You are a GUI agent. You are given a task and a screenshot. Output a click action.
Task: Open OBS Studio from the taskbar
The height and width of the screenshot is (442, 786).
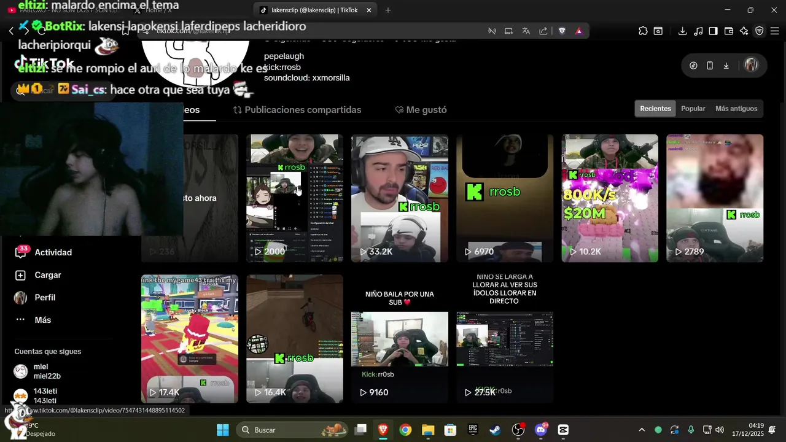518,430
